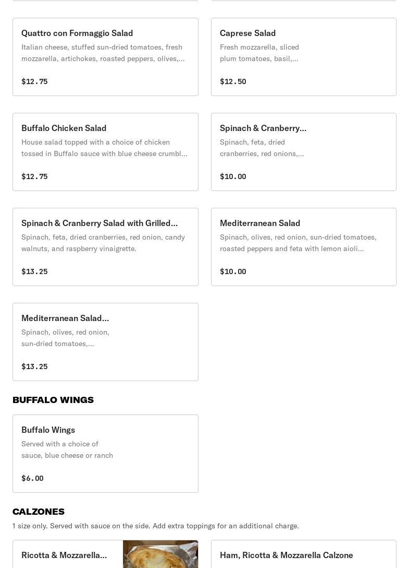Click the Ricotta & Mozzarella item title
This screenshot has width=409, height=568.
click(64, 555)
